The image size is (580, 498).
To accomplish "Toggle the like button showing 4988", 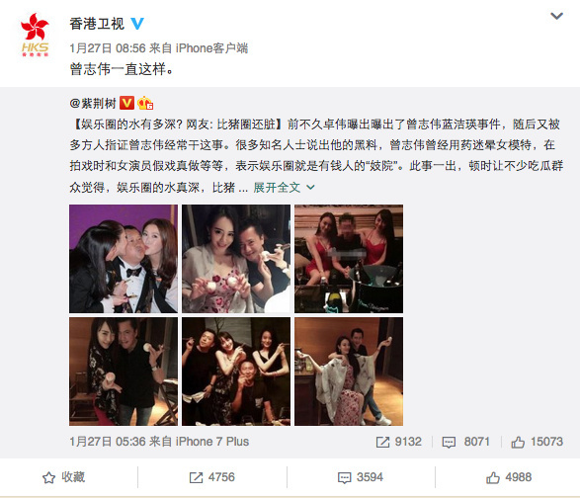I will point(509,477).
